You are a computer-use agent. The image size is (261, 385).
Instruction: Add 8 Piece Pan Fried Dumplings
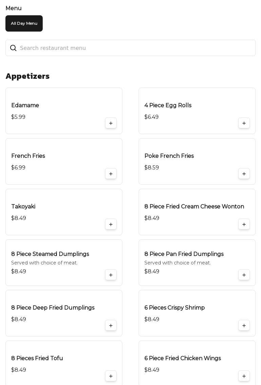(x=244, y=275)
